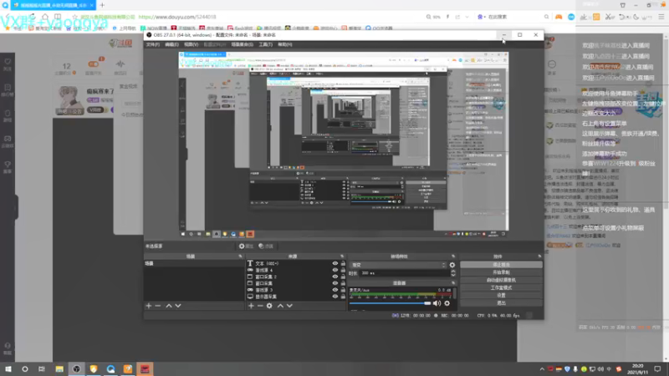The width and height of the screenshot is (669, 376).
Task: Adjust mic/aux volume slider
Action: (390, 303)
